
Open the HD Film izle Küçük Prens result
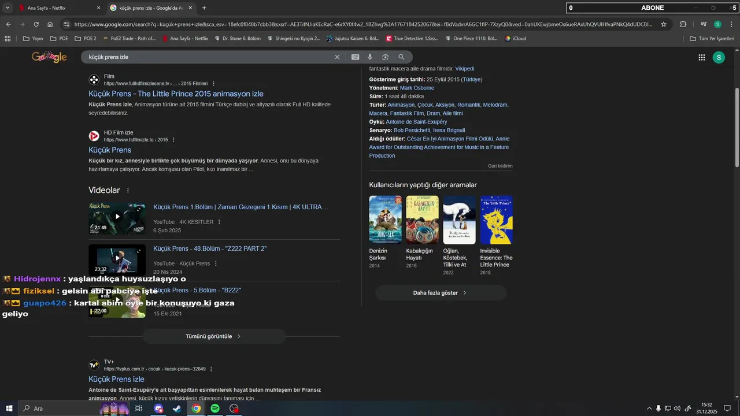[110, 150]
